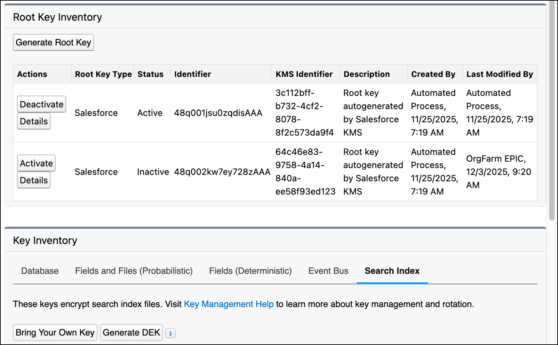Select the Search Index tab
Screen dimensions: 558x345
click(392, 271)
